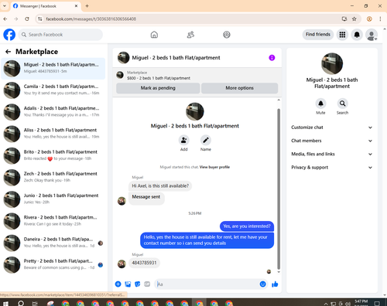The height and width of the screenshot is (306, 387).
Task: Bookmark this page with the star
Action: pyautogui.click(x=354, y=19)
